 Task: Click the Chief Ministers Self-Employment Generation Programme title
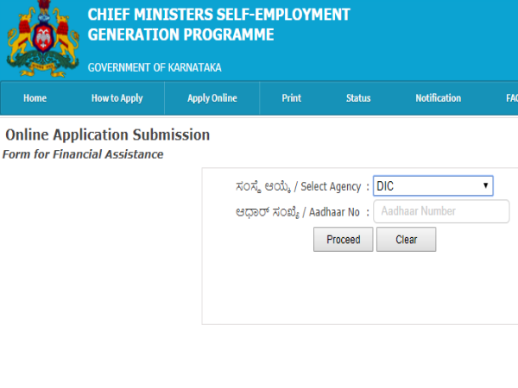pyautogui.click(x=218, y=25)
